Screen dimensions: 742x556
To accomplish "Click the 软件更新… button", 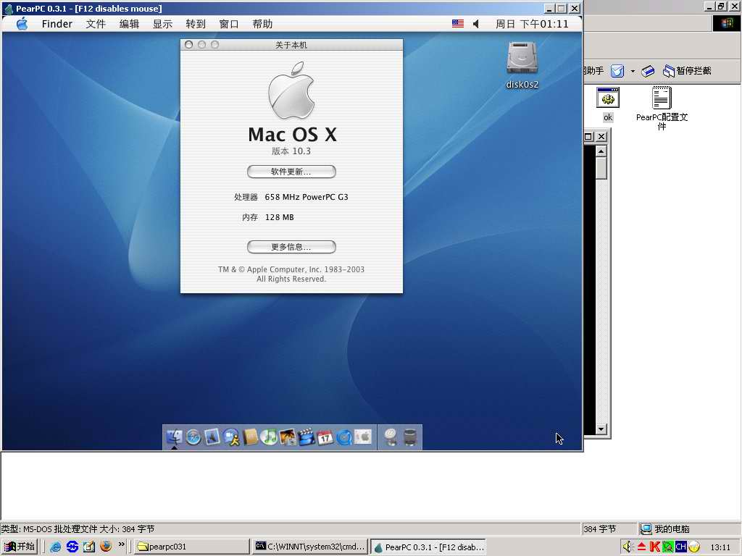I will (291, 172).
